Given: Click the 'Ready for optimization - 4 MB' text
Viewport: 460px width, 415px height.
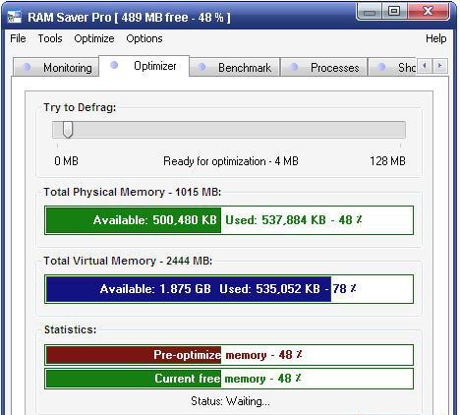Looking at the screenshot, I should pyautogui.click(x=231, y=161).
